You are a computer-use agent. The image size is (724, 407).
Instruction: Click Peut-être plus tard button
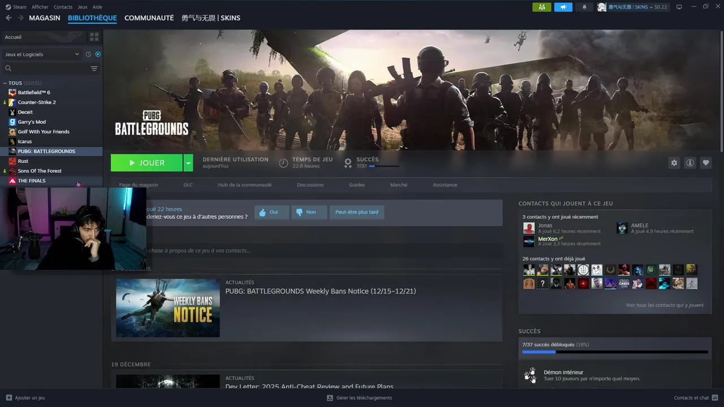[356, 213]
